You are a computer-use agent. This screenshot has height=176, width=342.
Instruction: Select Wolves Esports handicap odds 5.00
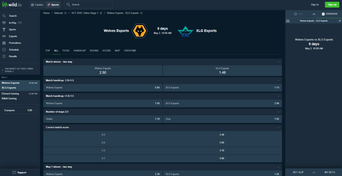click(103, 88)
